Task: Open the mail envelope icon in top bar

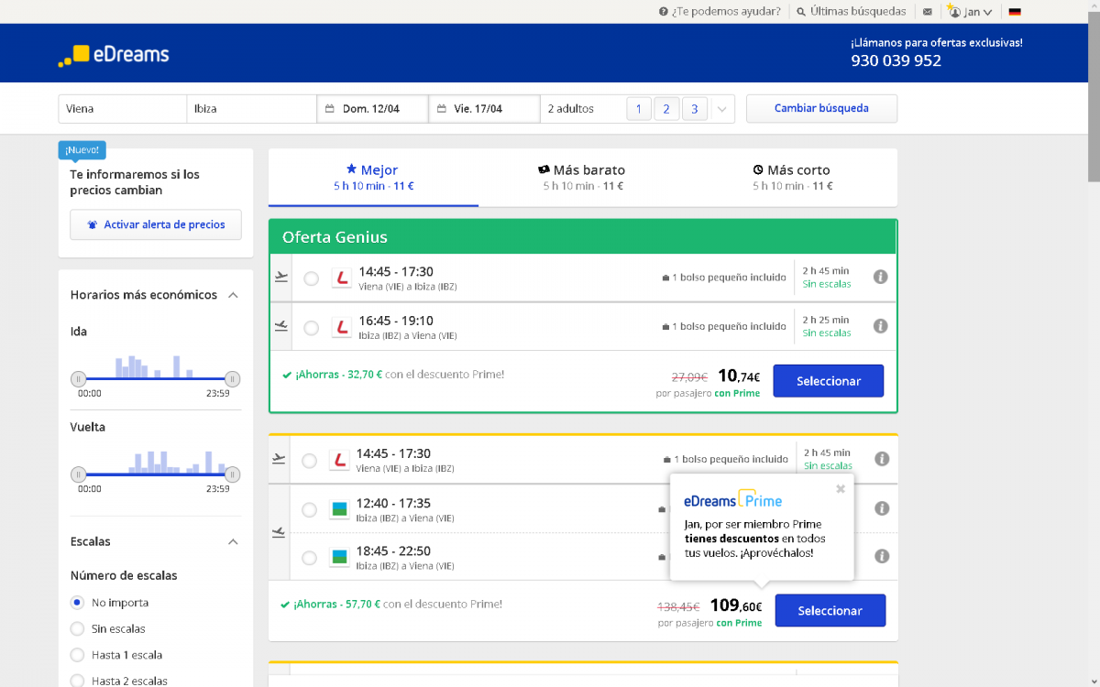Action: (x=928, y=12)
